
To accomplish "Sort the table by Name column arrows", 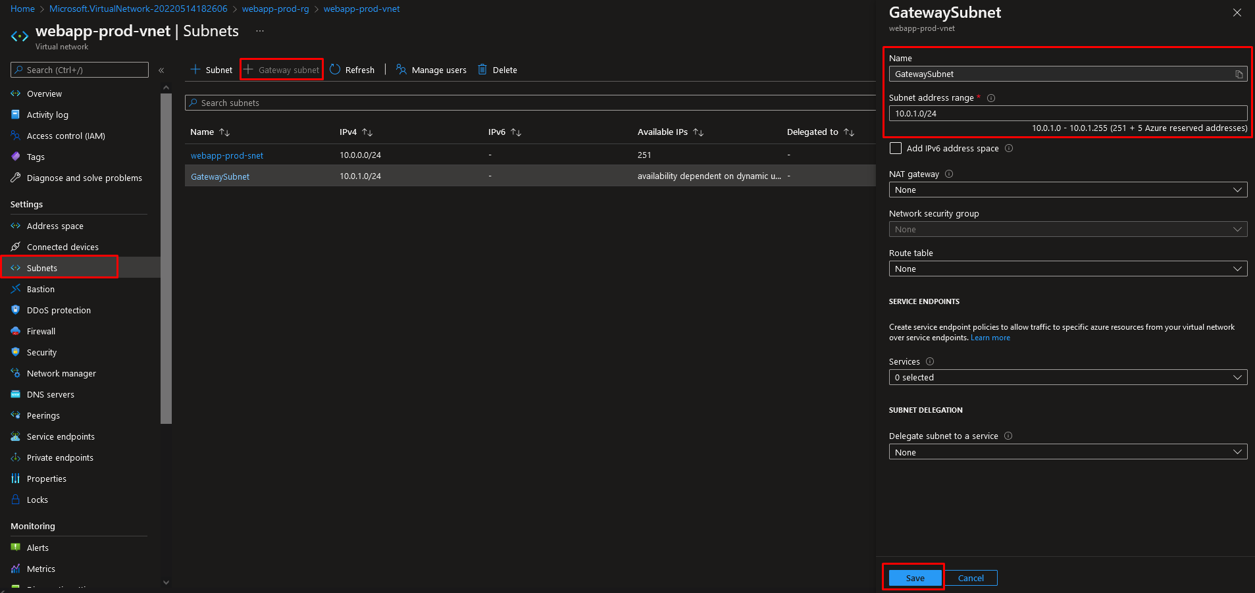I will click(x=224, y=132).
